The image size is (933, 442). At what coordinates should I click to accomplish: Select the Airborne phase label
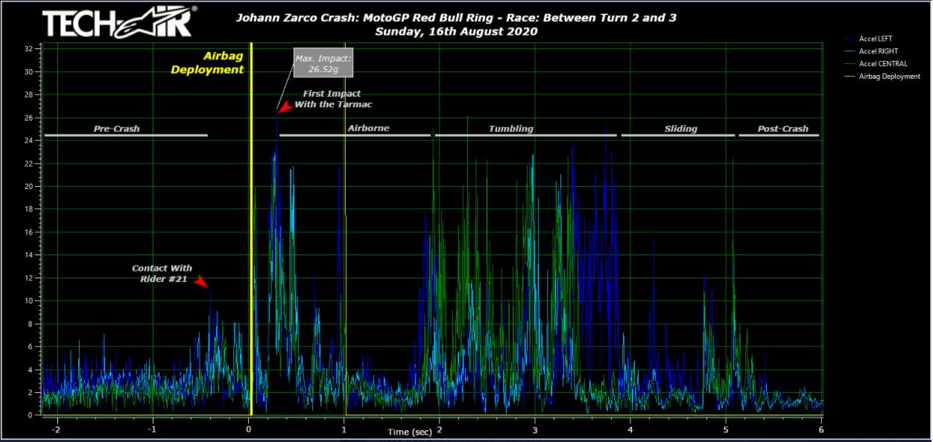[368, 128]
